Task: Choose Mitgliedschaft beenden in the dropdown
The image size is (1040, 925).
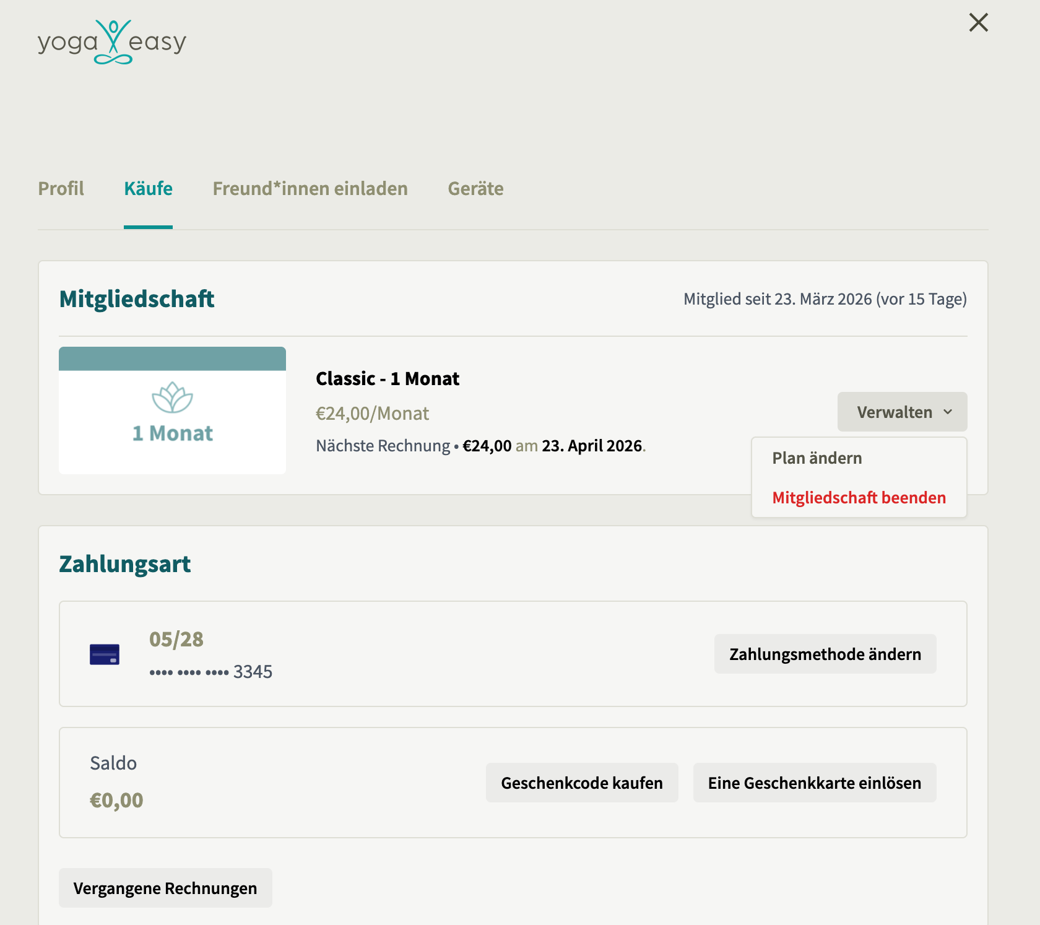Action: click(859, 498)
